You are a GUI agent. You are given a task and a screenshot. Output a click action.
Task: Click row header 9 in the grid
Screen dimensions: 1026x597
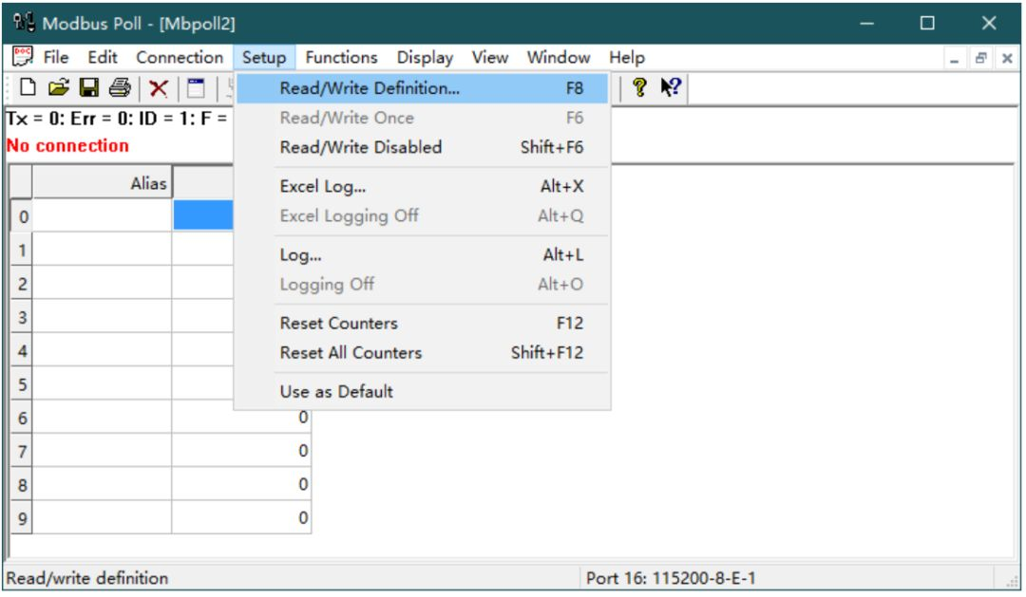pos(22,519)
